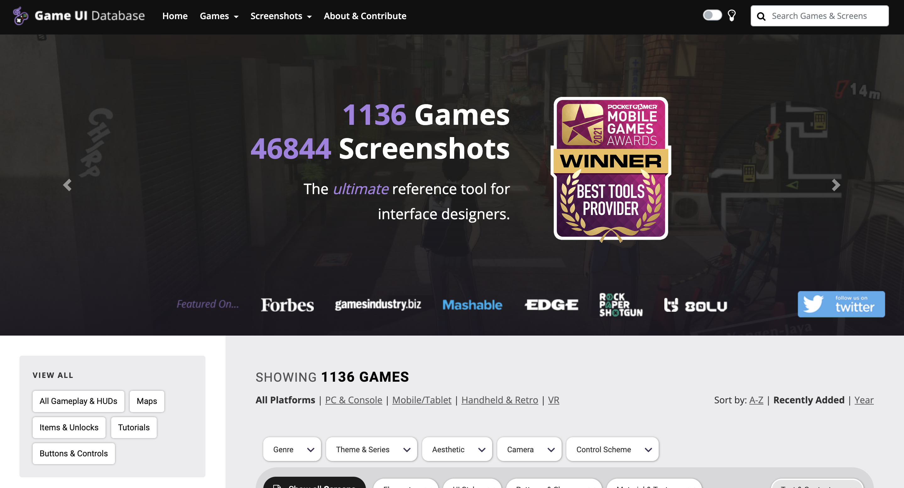
Task: Click the Game UI Database logo icon
Action: click(20, 16)
